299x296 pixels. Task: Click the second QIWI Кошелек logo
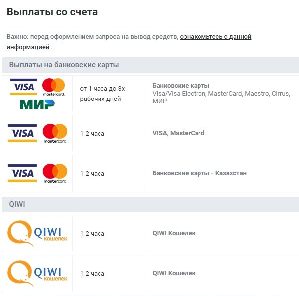37,273
